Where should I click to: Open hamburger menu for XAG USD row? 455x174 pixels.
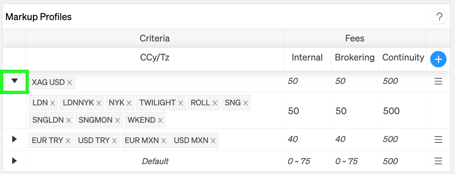[x=438, y=82]
